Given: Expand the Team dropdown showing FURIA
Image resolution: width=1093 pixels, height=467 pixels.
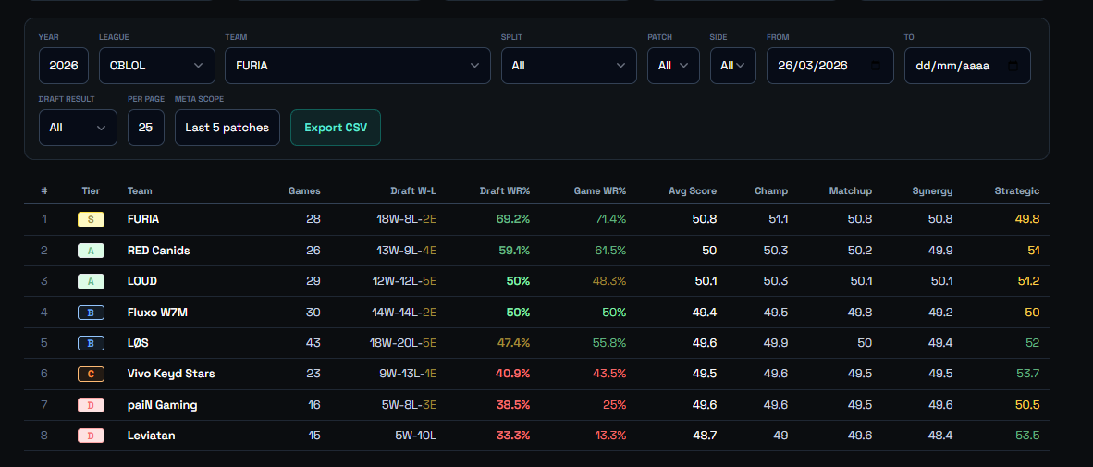Looking at the screenshot, I should 358,66.
